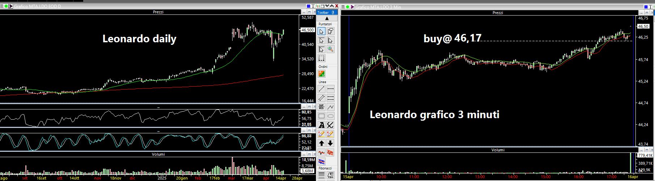Click the T text icon in daily chart header
This screenshot has height=181, width=655.
coord(313,6)
